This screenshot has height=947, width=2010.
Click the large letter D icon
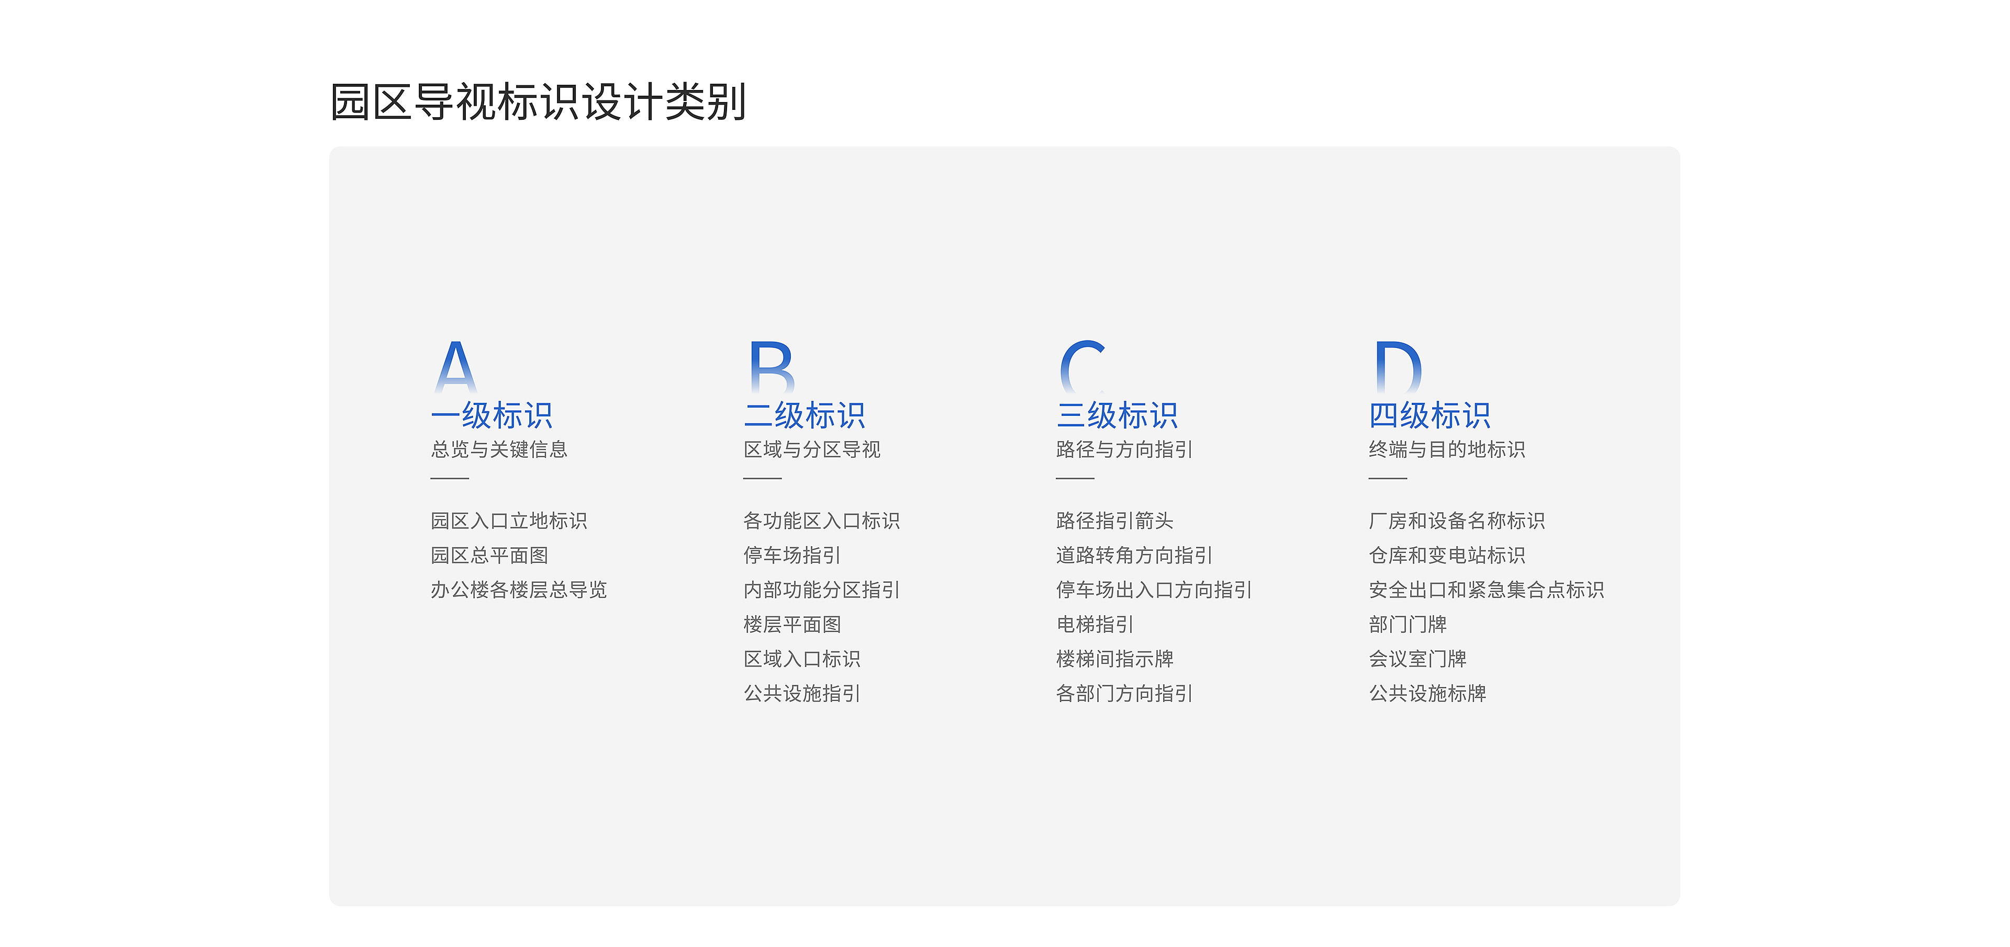coord(1398,367)
